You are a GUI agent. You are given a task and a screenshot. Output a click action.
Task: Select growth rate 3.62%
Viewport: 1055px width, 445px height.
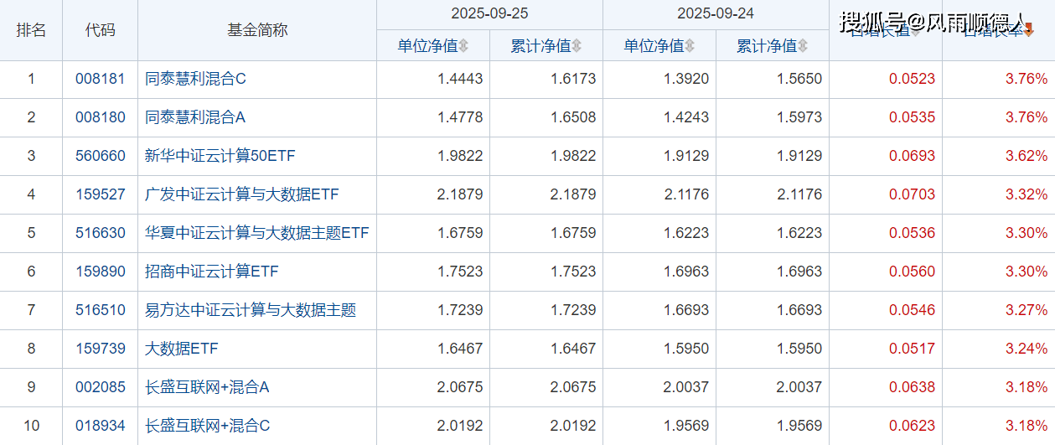[x=1027, y=156]
